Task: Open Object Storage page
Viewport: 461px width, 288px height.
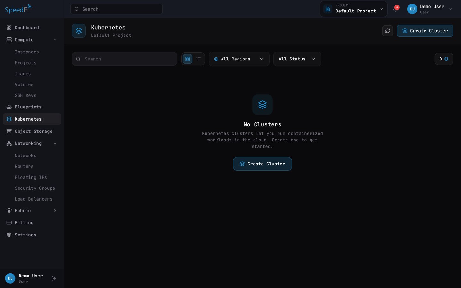Action: 32,131
